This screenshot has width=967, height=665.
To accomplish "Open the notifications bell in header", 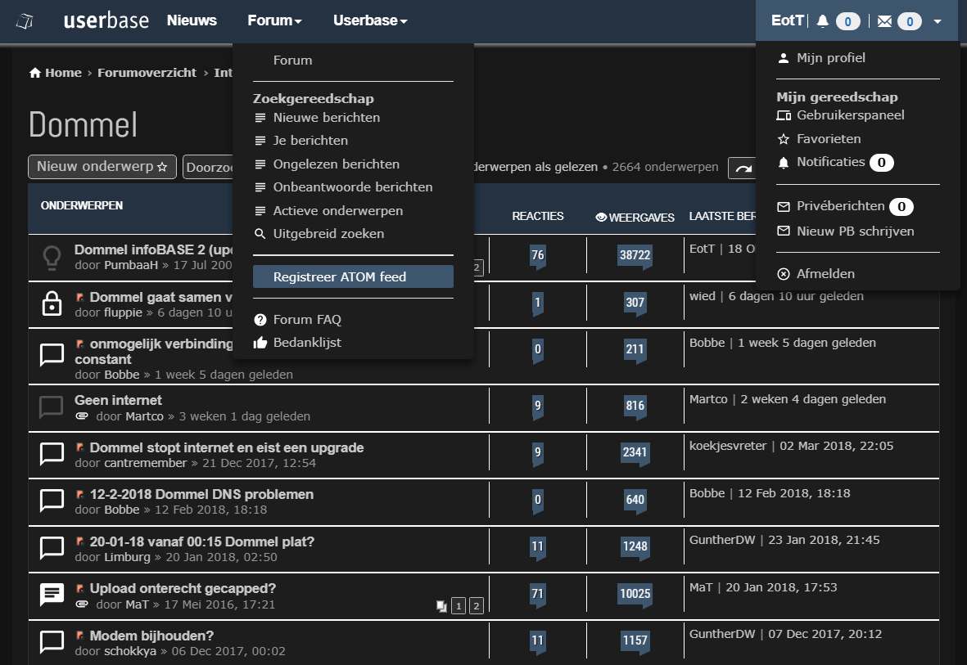I will tap(823, 21).
